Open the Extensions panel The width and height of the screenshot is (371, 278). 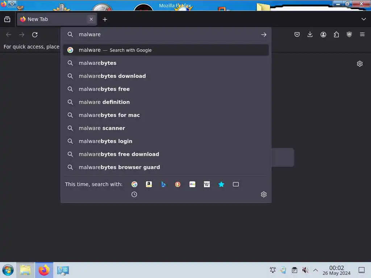(x=336, y=34)
